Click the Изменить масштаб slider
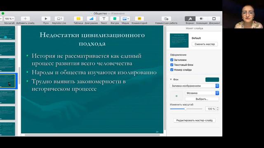Image resolution: width=264 pixels, height=148 pixels. 186,109
